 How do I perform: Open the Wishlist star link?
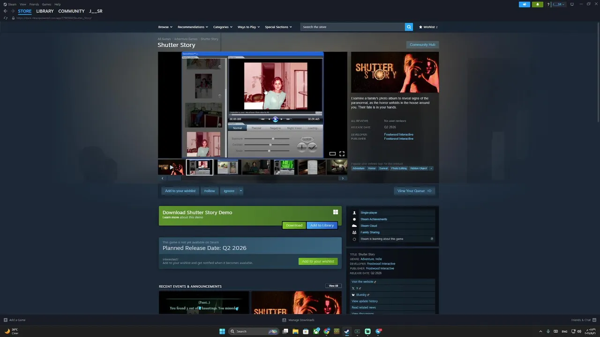(428, 27)
